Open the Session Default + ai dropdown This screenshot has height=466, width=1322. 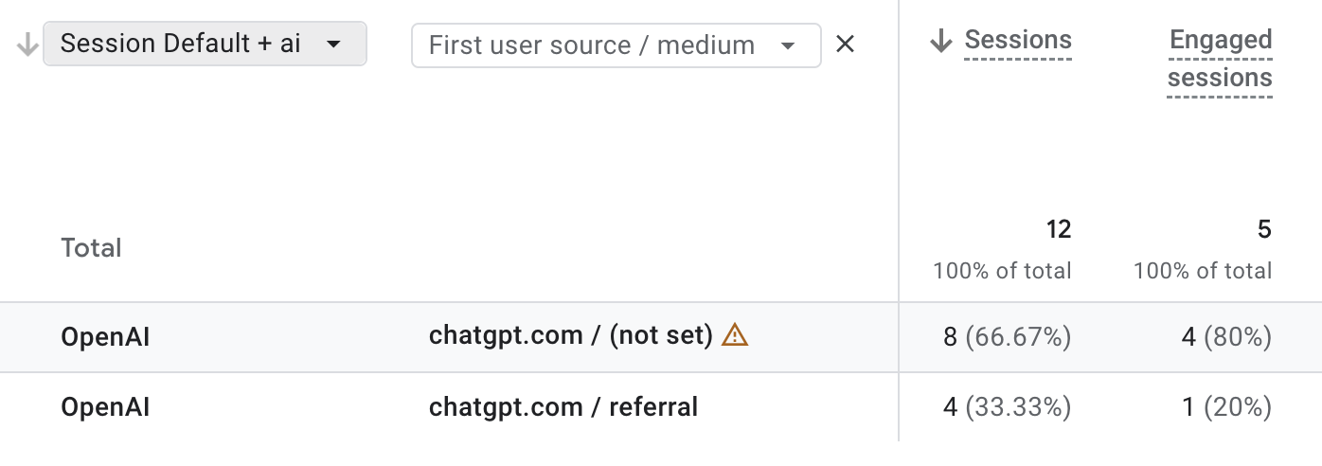[x=205, y=45]
